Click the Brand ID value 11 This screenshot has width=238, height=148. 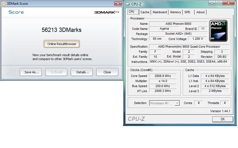[203, 28]
